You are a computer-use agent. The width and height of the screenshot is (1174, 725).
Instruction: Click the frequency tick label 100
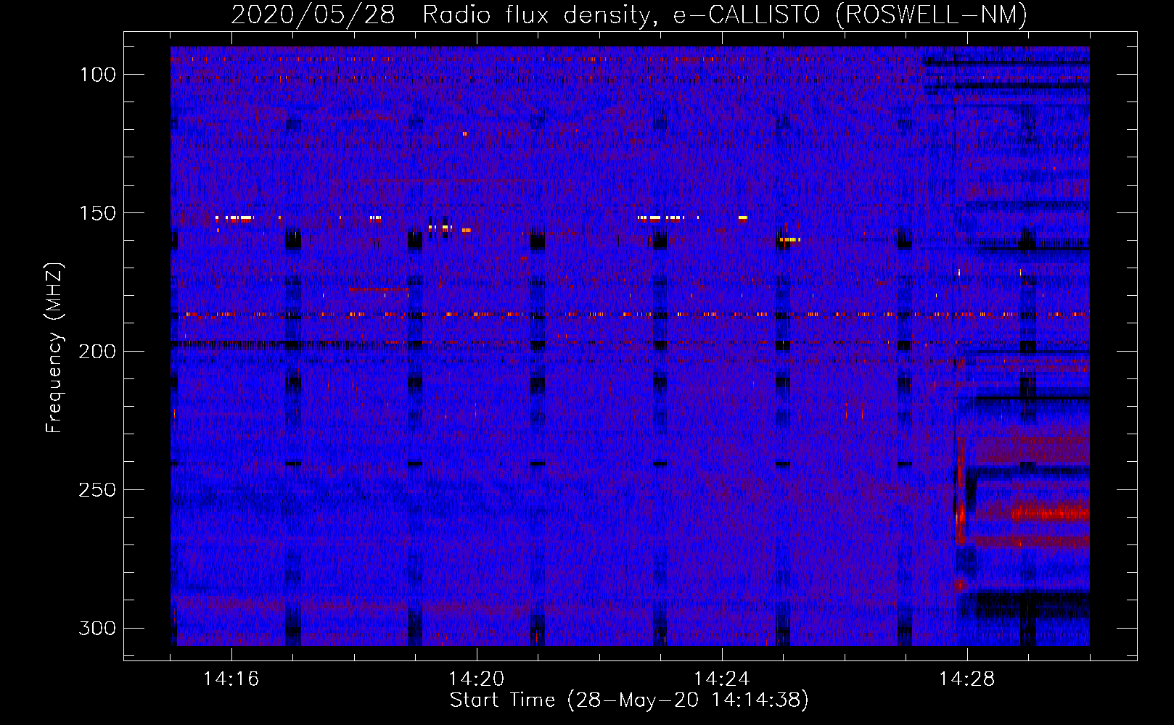(x=97, y=75)
